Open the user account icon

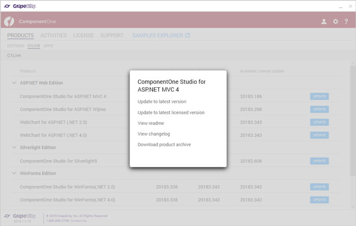pos(324,21)
